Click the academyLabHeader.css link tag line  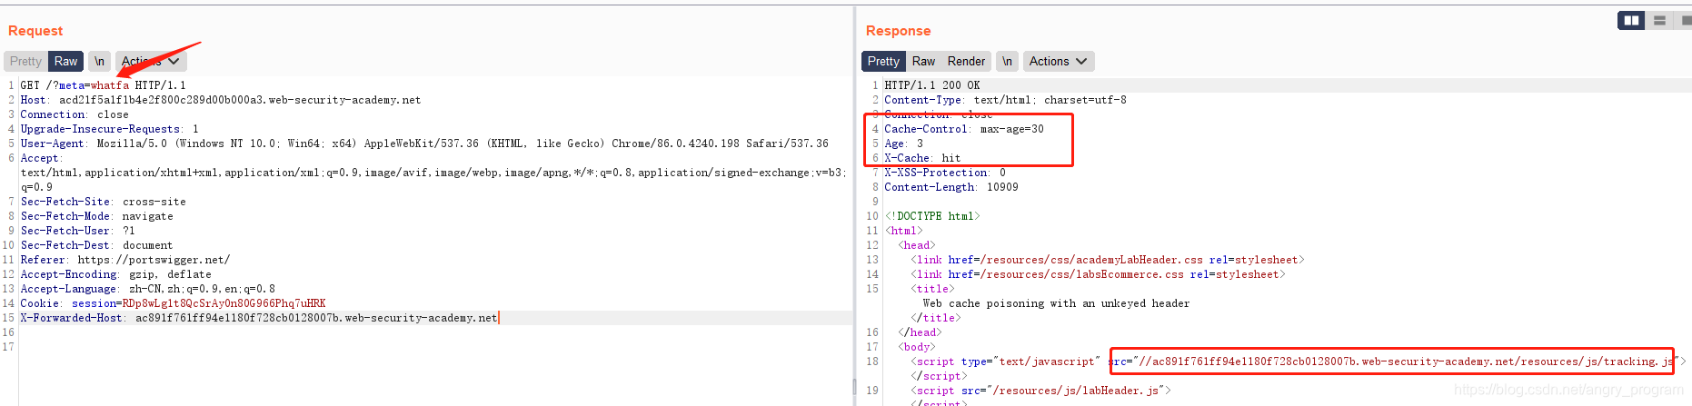coord(1108,260)
